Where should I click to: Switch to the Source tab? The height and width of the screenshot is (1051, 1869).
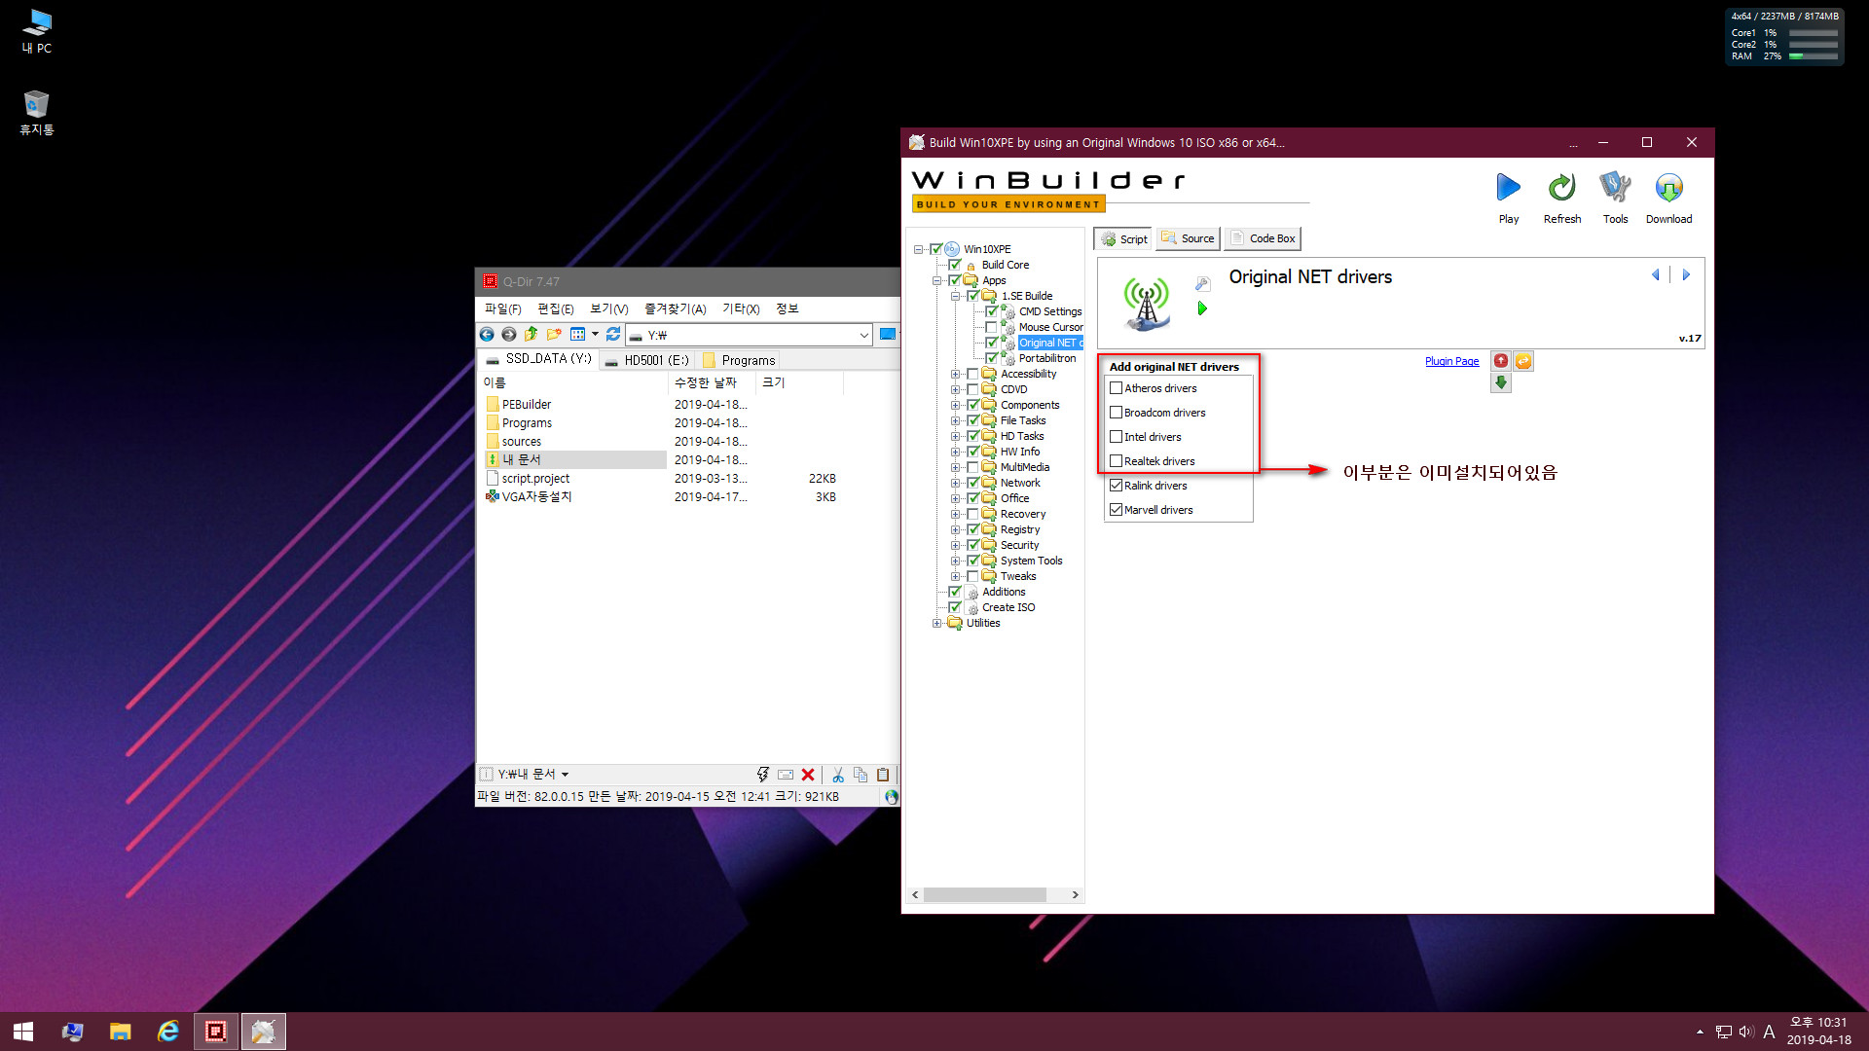[1188, 238]
